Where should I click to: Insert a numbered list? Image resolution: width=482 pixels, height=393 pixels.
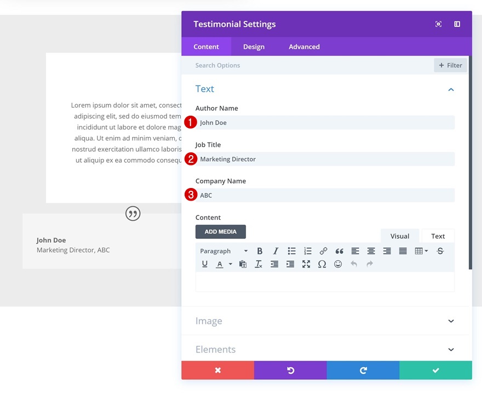point(308,251)
